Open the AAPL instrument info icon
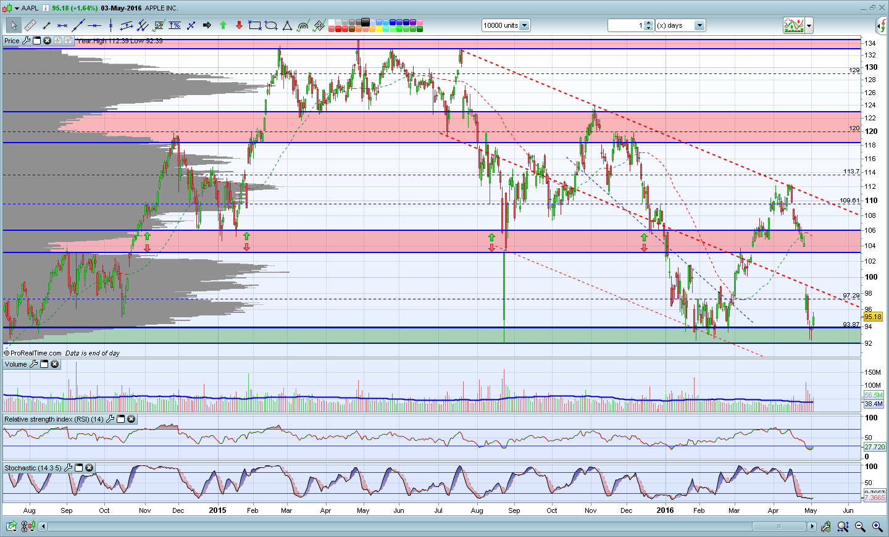The height and width of the screenshot is (537, 889). pos(46,8)
